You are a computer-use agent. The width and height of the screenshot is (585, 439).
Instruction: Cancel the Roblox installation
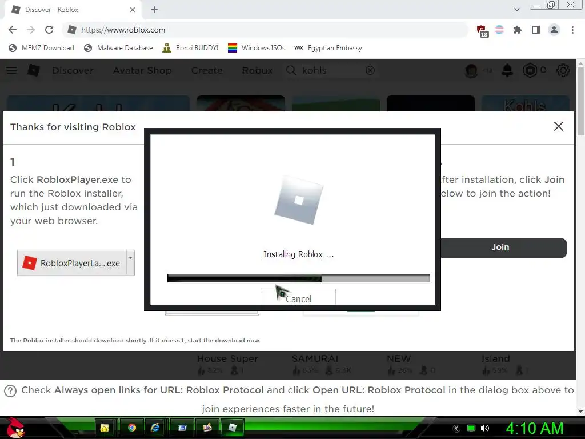pyautogui.click(x=298, y=297)
